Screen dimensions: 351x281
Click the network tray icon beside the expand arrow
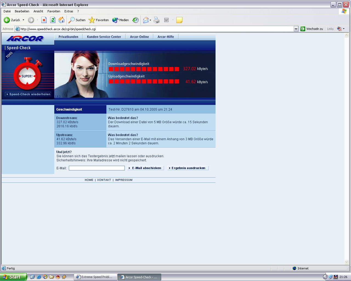pyautogui.click(x=330, y=277)
